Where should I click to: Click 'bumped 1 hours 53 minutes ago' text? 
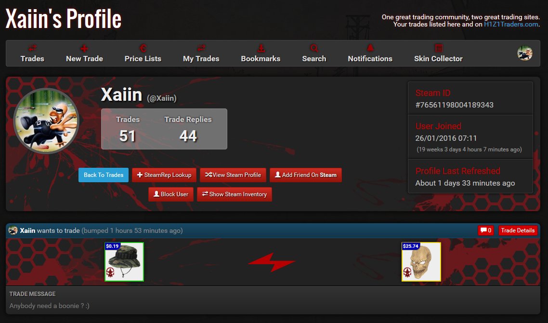tap(132, 230)
